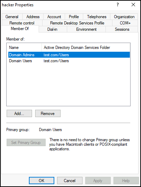
Task: Switch to the Environment tab
Action: 86,29
